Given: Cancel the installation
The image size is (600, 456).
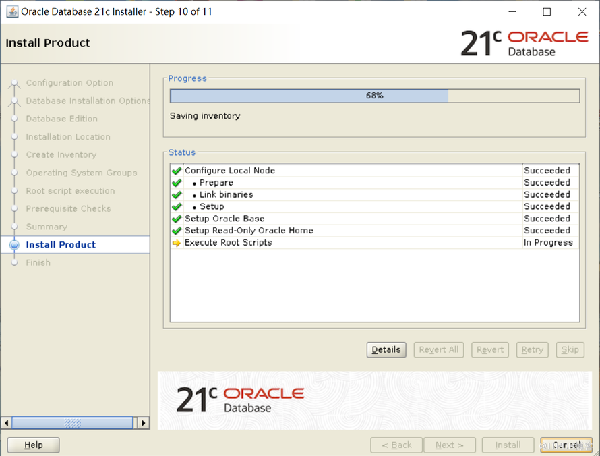Looking at the screenshot, I should [565, 445].
